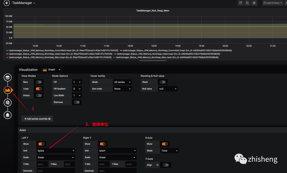
Task: Click Right Y Y-Max input field
Action: click(131, 164)
